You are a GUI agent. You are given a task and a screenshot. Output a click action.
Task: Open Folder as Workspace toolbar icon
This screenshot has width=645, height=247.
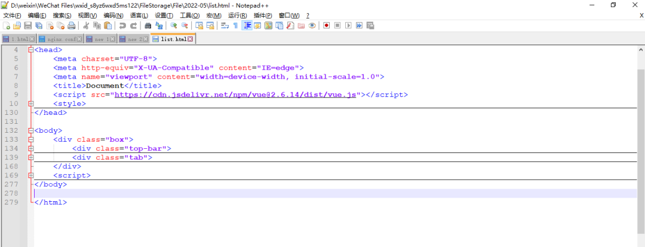tap(300, 26)
